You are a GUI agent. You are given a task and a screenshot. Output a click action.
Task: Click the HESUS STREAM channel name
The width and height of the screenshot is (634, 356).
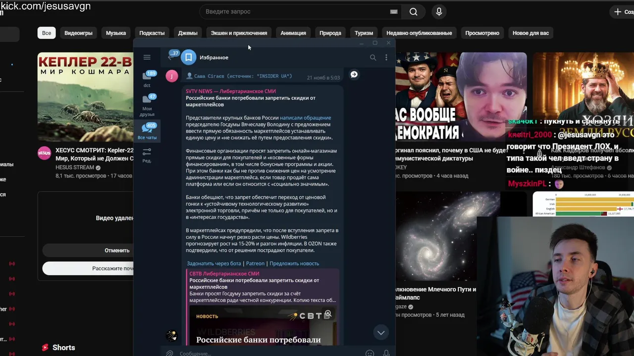click(x=75, y=168)
